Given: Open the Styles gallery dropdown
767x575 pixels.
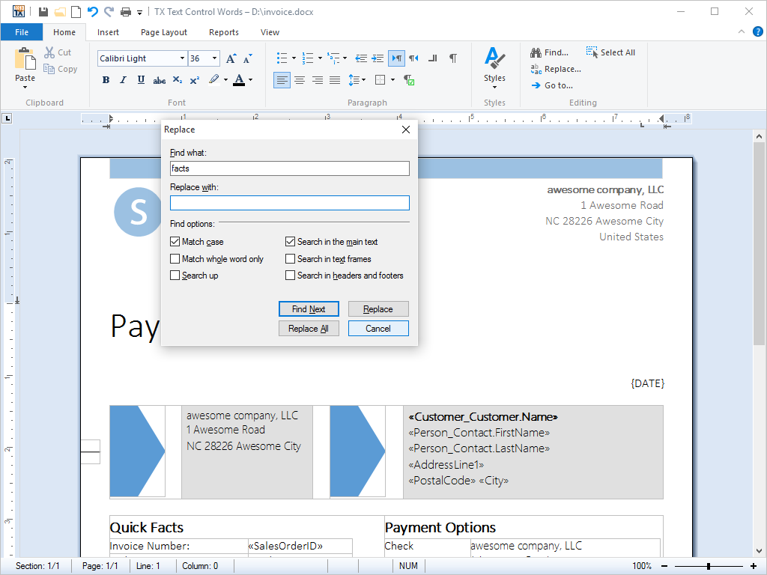Looking at the screenshot, I should [494, 67].
